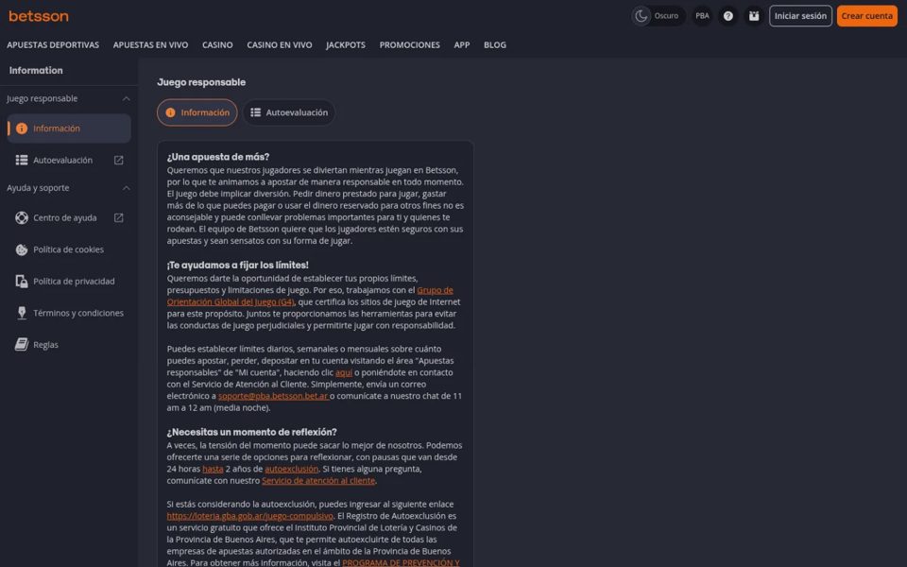The width and height of the screenshot is (907, 567).
Task: Go to Jackpots page
Action: pyautogui.click(x=346, y=44)
